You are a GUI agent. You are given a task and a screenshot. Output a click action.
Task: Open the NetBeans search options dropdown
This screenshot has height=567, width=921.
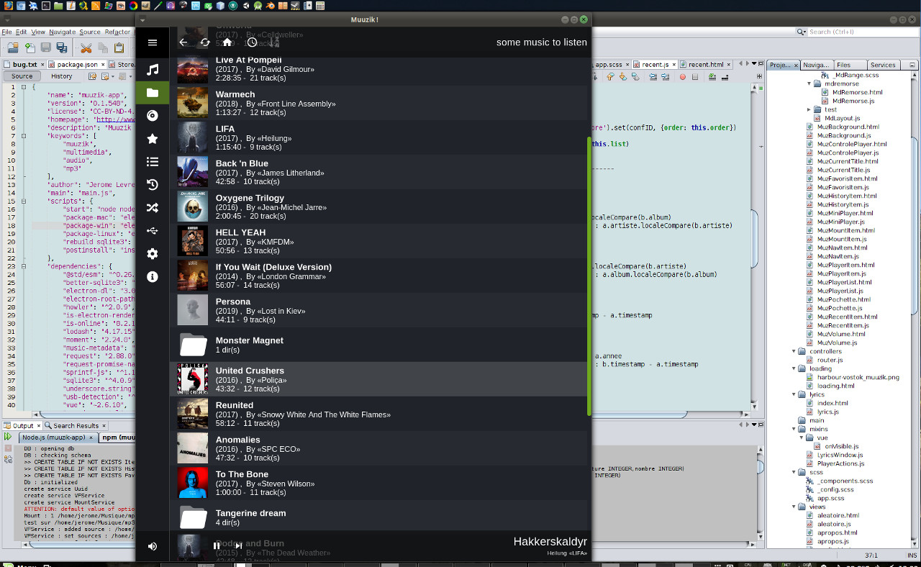(802, 32)
